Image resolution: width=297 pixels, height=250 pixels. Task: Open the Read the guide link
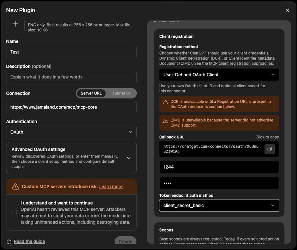tap(29, 241)
